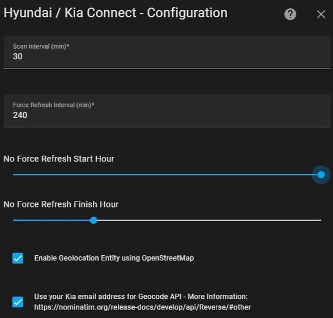The height and width of the screenshot is (318, 333).
Task: Click the value 240 in Force Refresh Interval
Action: 20,115
